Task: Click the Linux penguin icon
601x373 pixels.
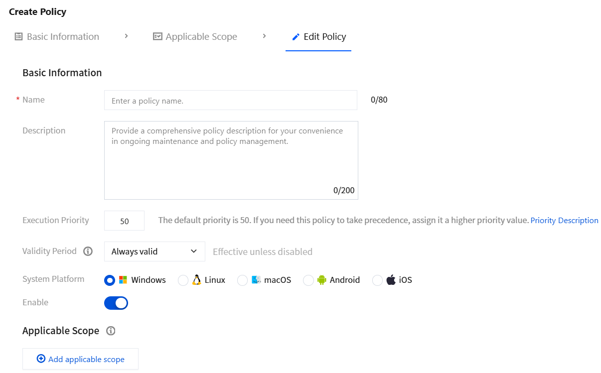Action: tap(196, 280)
